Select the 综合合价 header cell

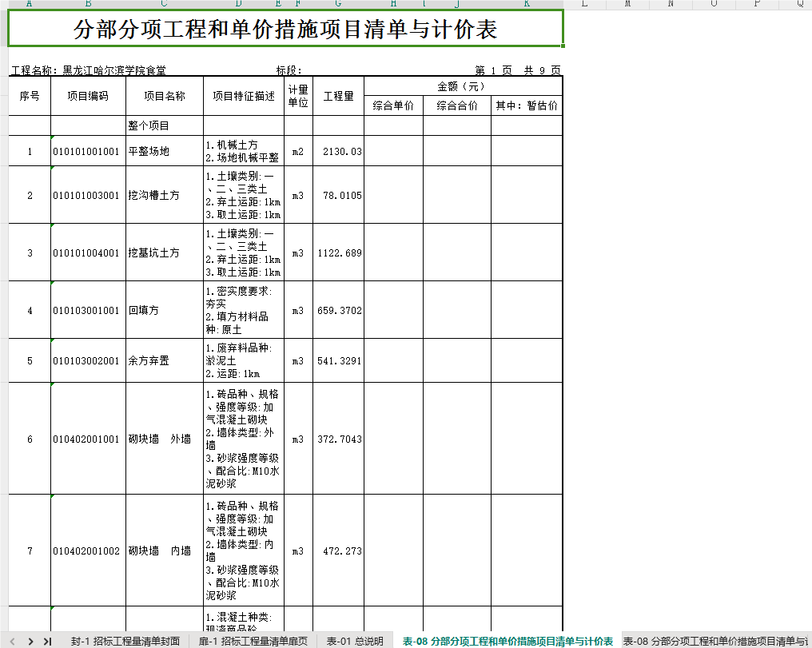click(x=457, y=105)
